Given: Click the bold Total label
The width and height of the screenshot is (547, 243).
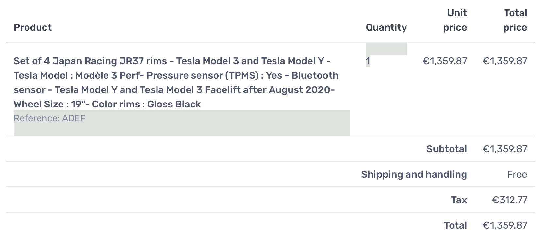Looking at the screenshot, I should coord(456,225).
